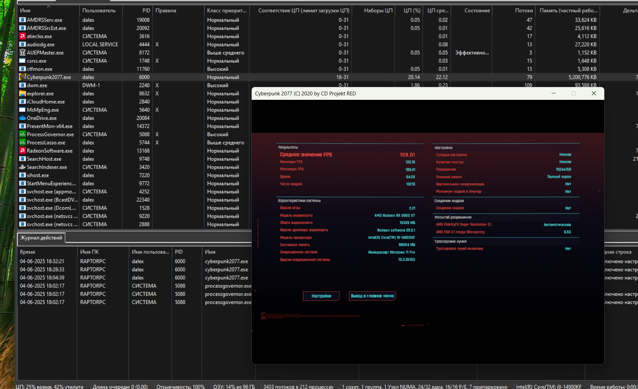Image resolution: width=638 pixels, height=389 pixels.
Task: Click the svchost.exe (appmo... icon
Action: pos(22,192)
